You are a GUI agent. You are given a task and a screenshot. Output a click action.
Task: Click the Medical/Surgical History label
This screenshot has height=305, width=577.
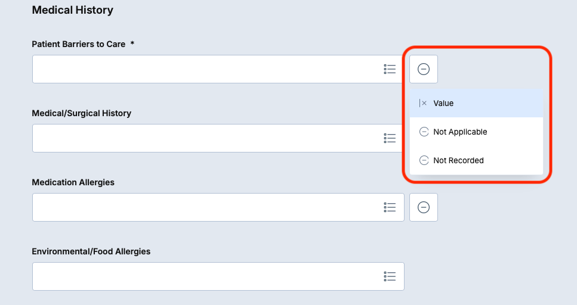pyautogui.click(x=81, y=113)
